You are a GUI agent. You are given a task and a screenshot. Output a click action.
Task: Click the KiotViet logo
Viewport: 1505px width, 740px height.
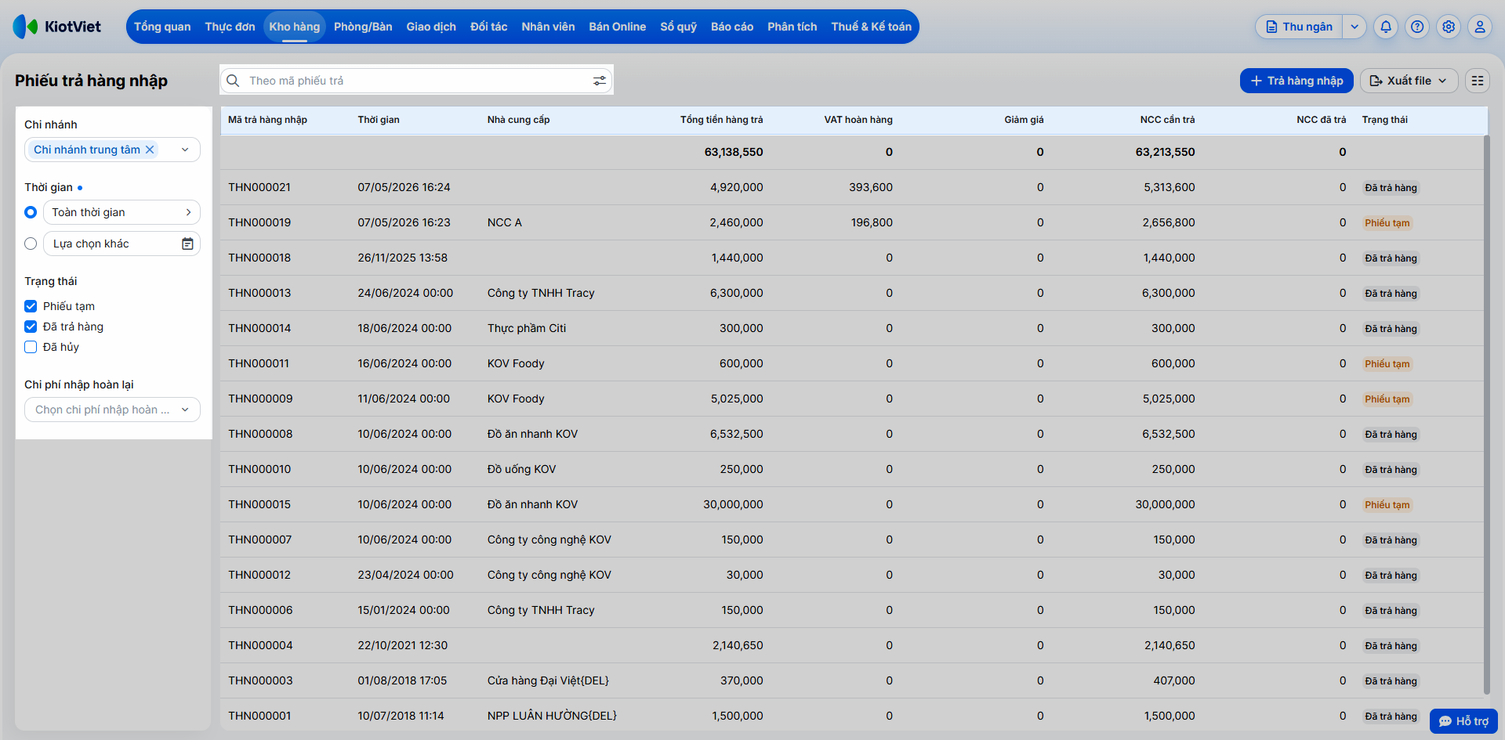57,27
